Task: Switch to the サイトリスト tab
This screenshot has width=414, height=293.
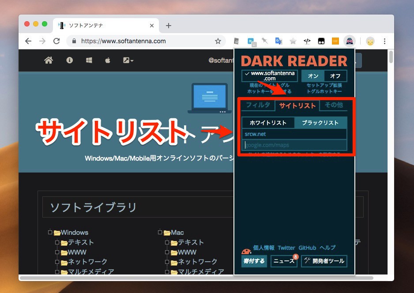Action: click(297, 105)
